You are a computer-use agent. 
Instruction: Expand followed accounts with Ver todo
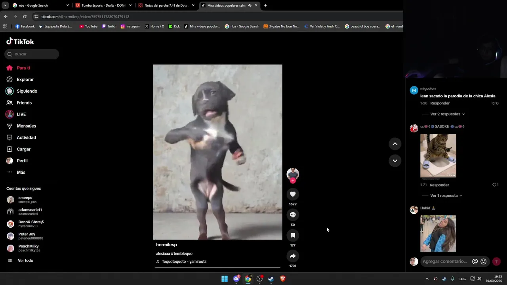pos(25,260)
